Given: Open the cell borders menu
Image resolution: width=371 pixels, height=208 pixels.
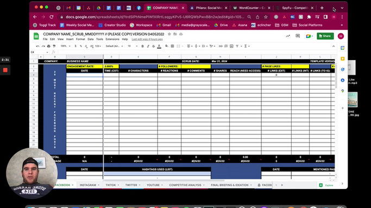Looking at the screenshot, I should (173, 46).
